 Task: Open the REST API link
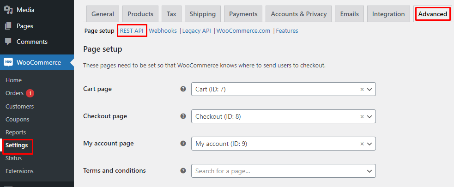[x=132, y=30]
